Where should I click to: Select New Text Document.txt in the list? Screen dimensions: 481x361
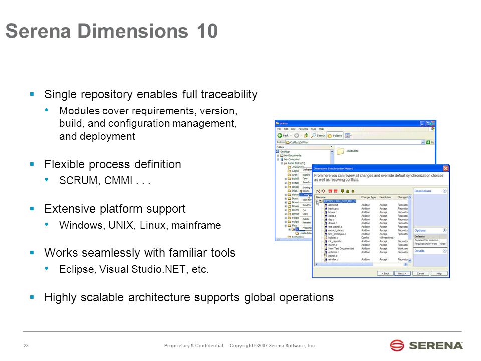point(341,249)
